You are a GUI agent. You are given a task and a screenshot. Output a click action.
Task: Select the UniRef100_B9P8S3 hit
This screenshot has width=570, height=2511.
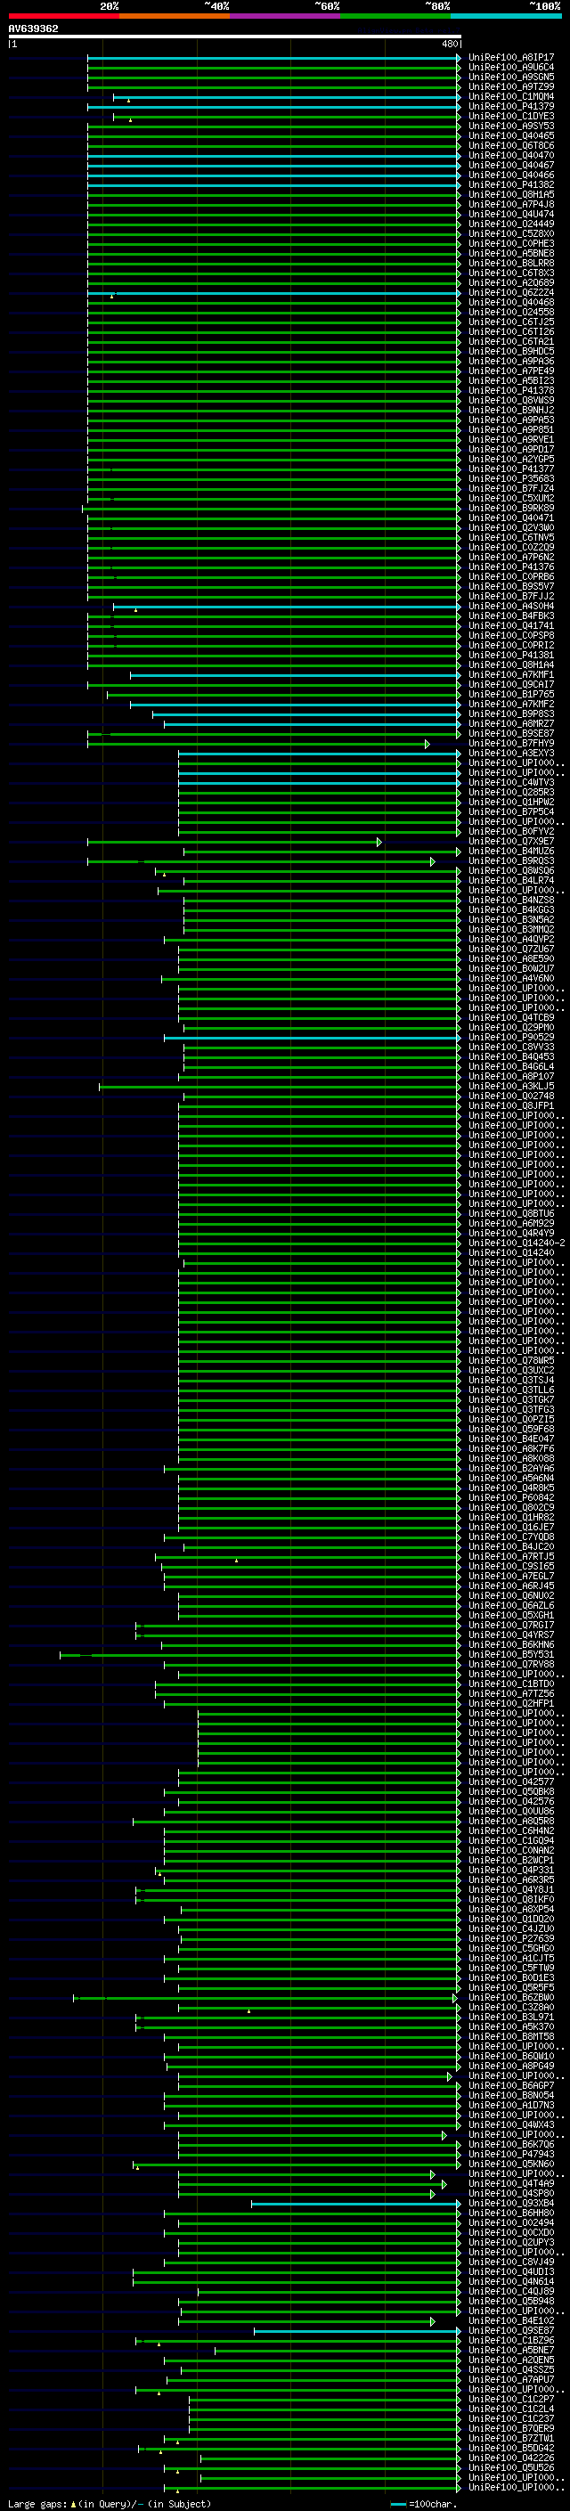(x=511, y=713)
